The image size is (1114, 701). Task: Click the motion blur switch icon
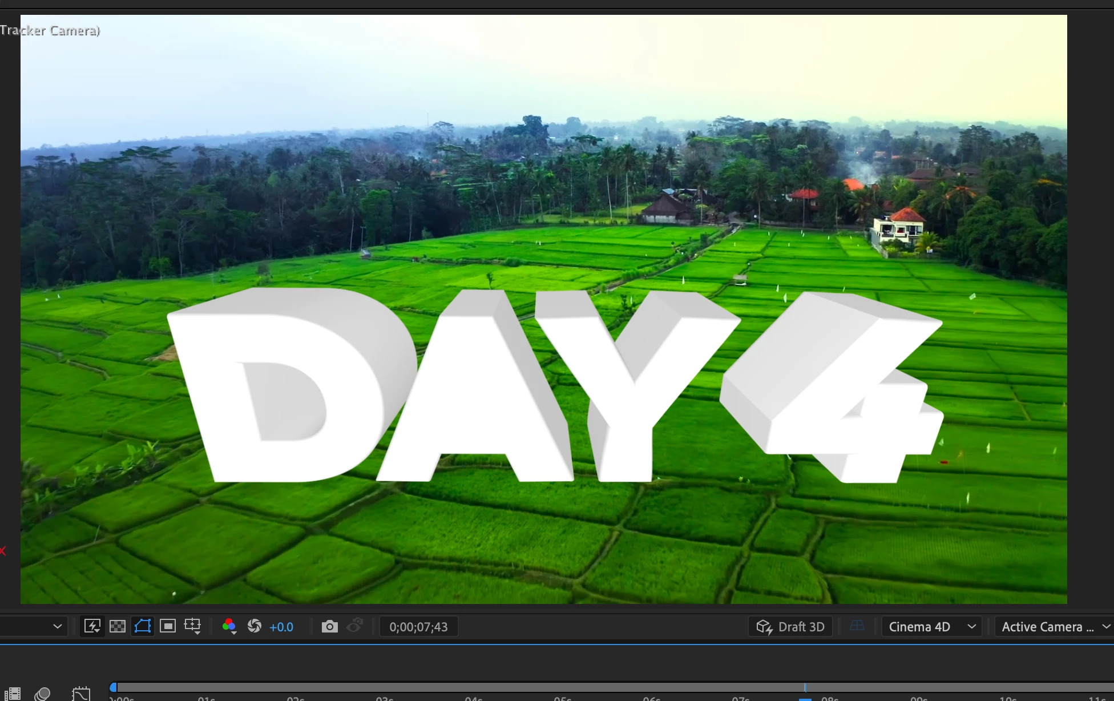[x=43, y=694]
